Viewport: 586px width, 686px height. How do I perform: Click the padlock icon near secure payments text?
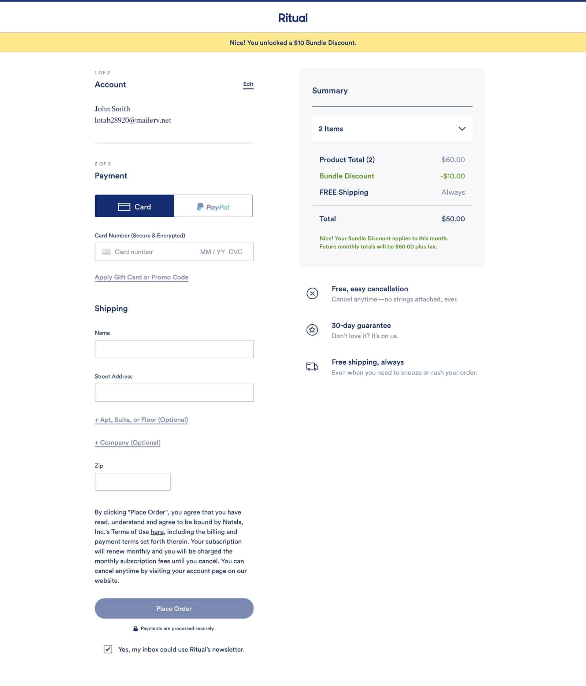point(136,628)
